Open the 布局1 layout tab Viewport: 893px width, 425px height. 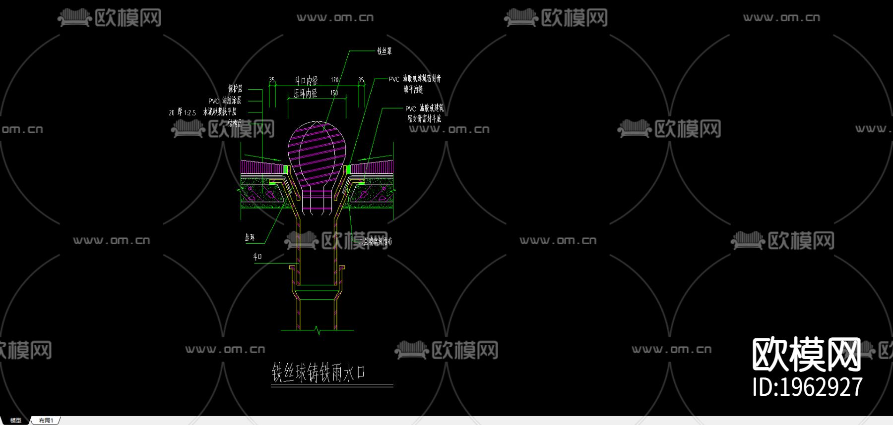pyautogui.click(x=46, y=421)
